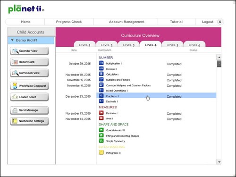
Task: Click the Send Message button
Action: [29, 110]
